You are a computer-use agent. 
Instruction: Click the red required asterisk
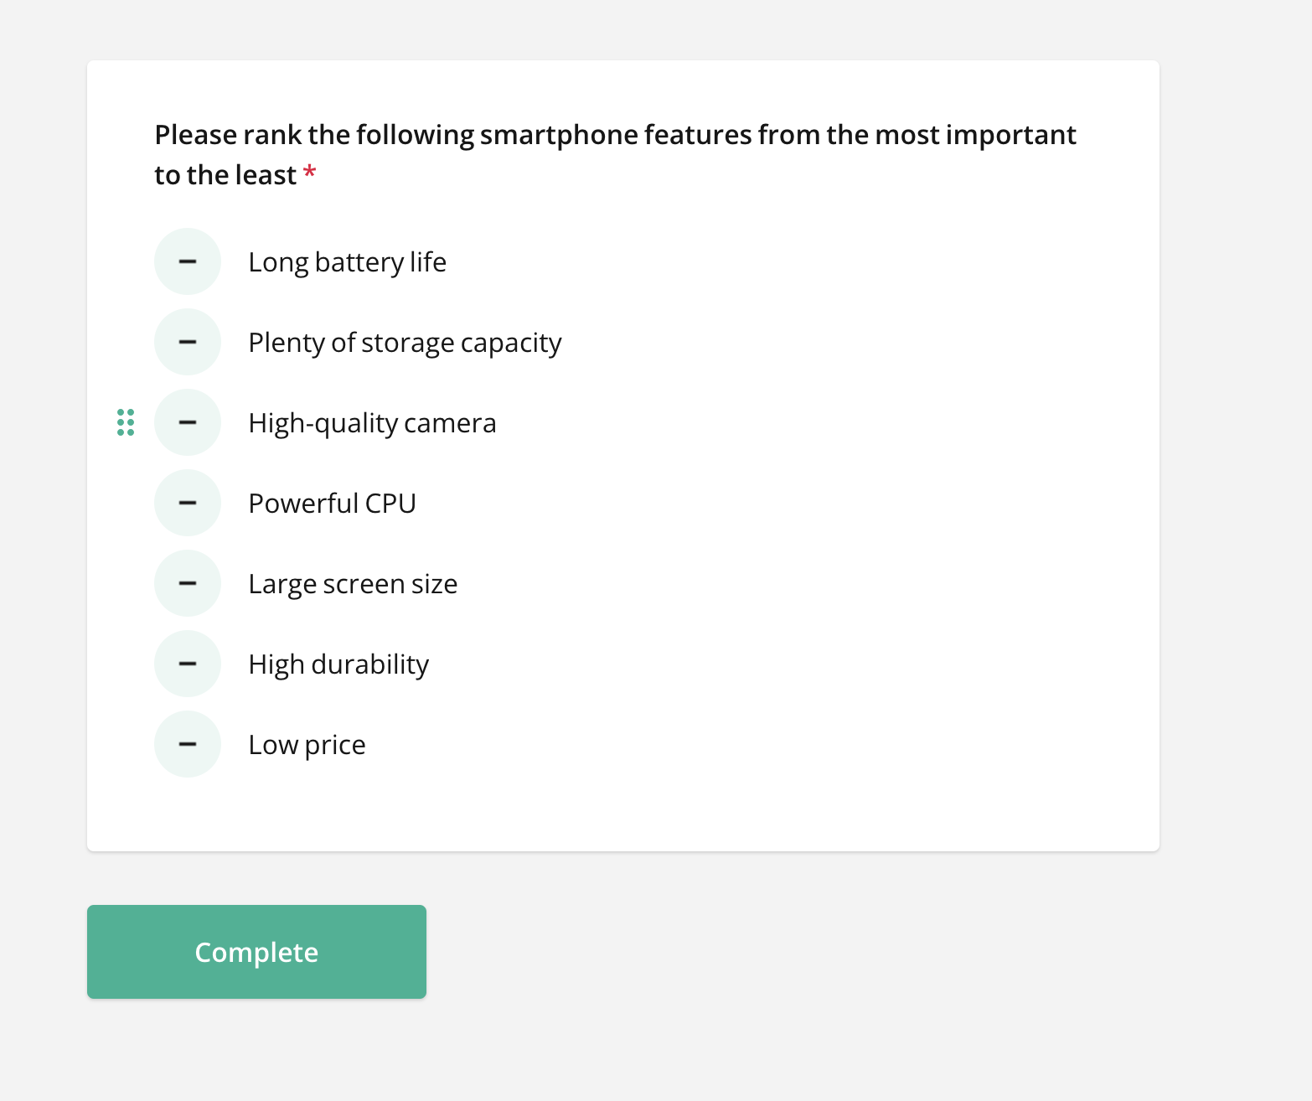point(310,173)
